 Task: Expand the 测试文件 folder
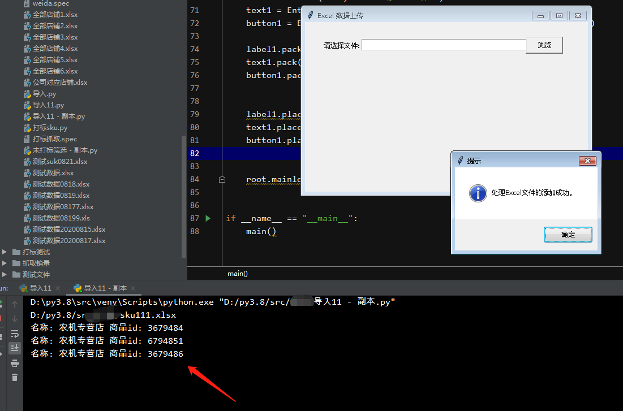point(4,274)
